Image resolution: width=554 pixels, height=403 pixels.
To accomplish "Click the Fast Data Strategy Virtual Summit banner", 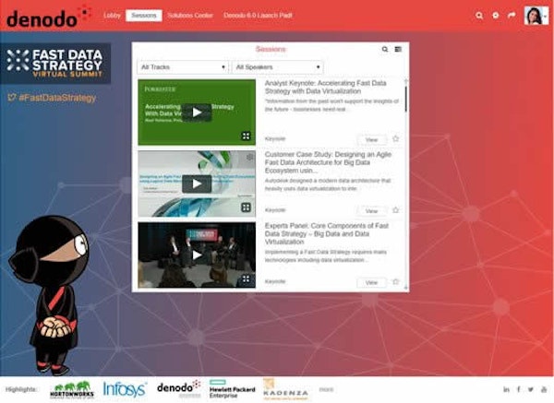I will 55,64.
